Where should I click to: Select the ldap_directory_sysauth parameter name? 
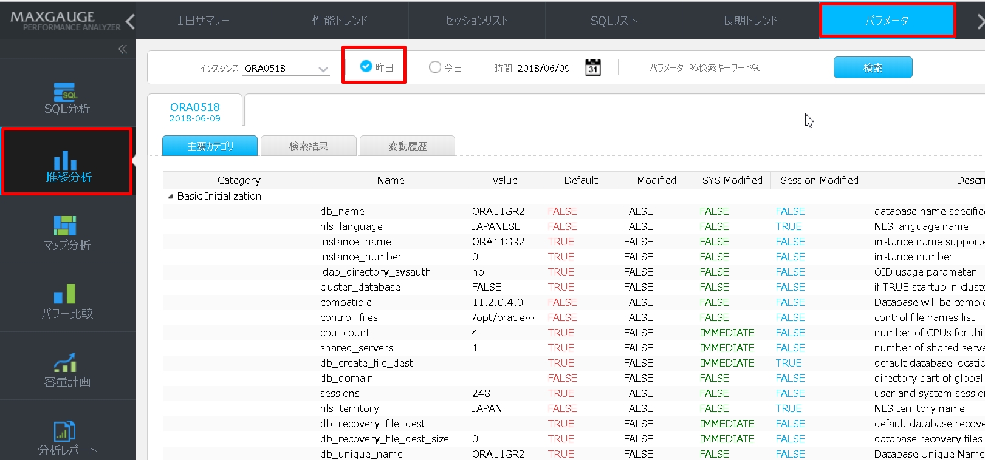point(376,272)
